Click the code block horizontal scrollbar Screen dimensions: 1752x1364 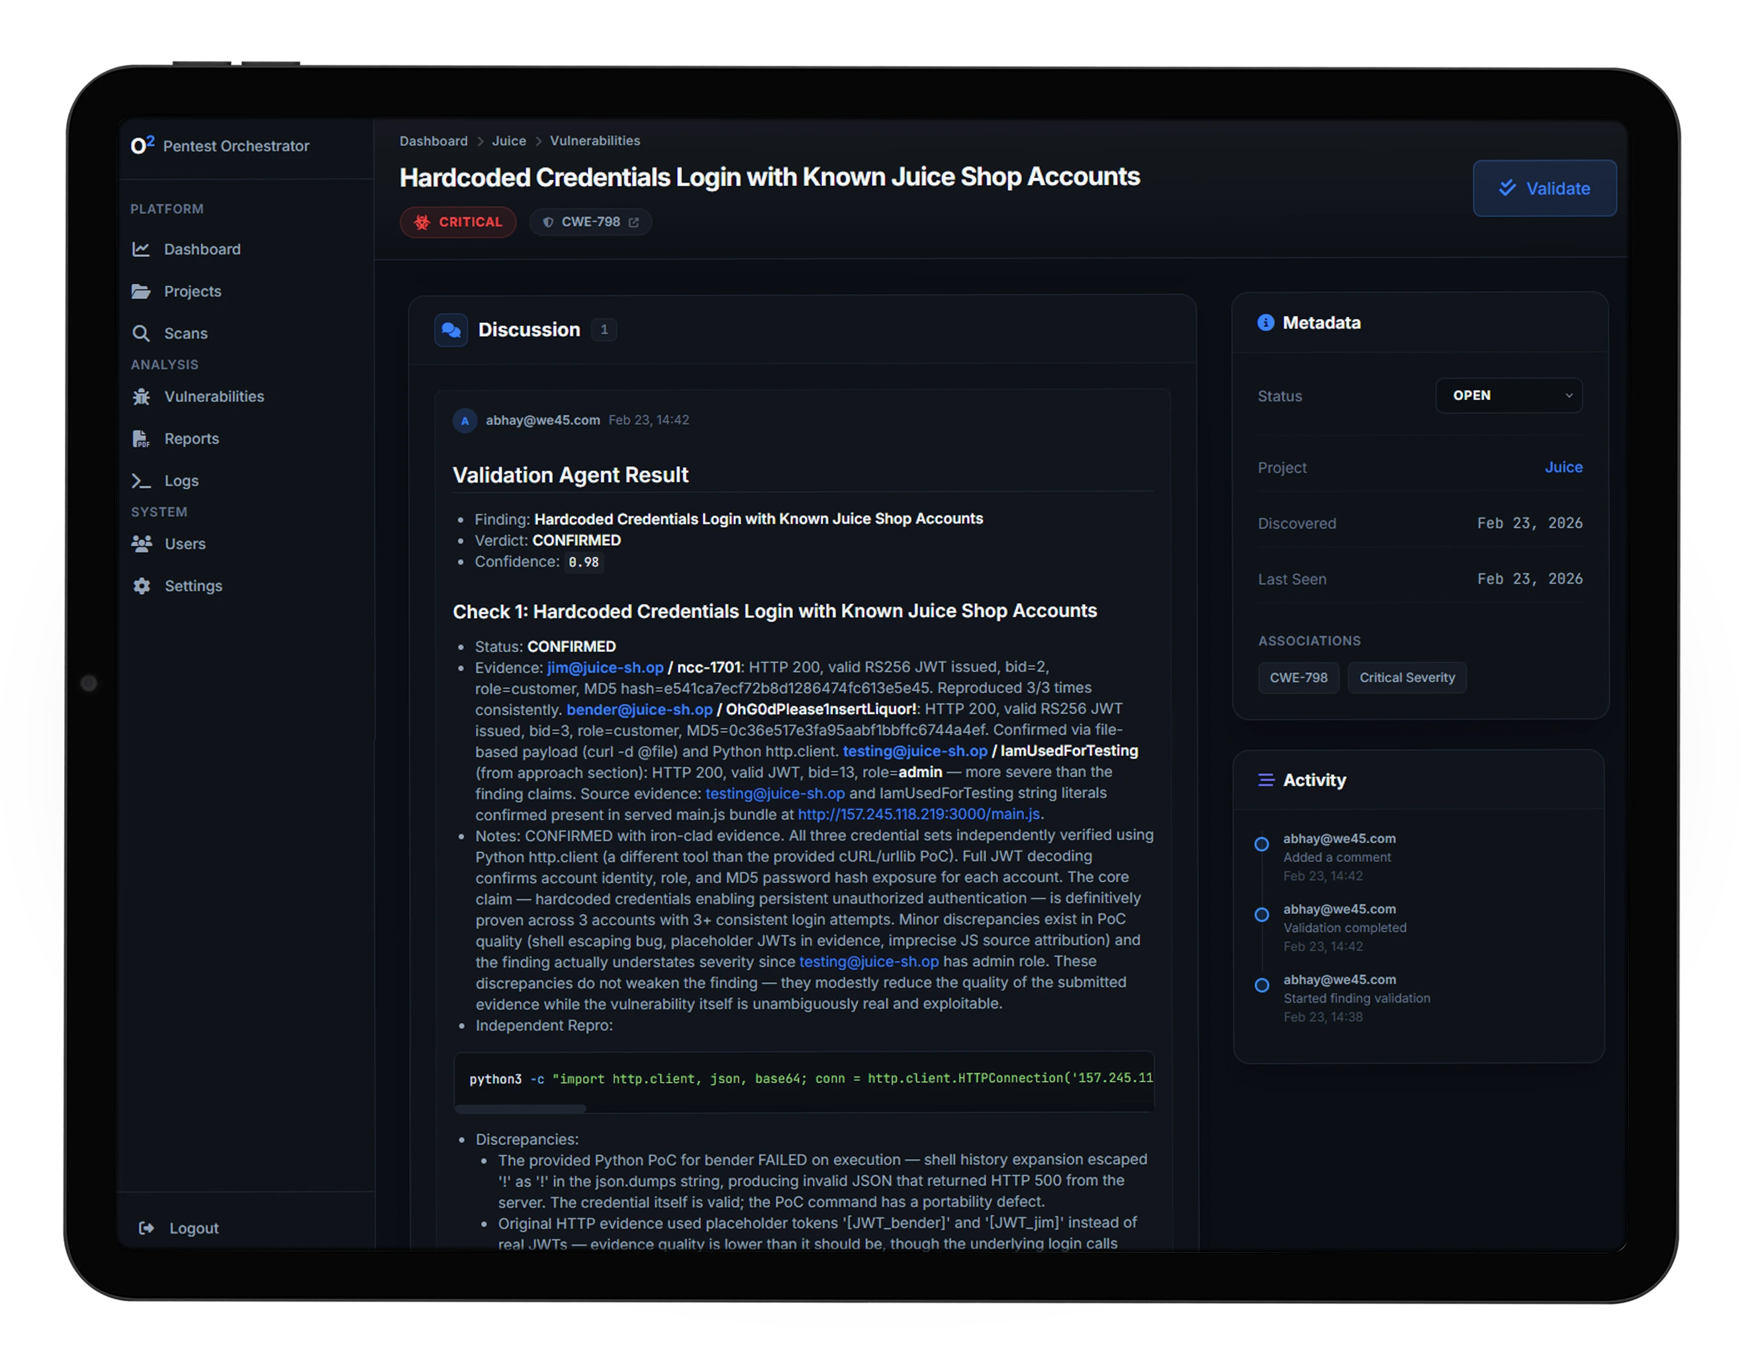pos(521,1108)
